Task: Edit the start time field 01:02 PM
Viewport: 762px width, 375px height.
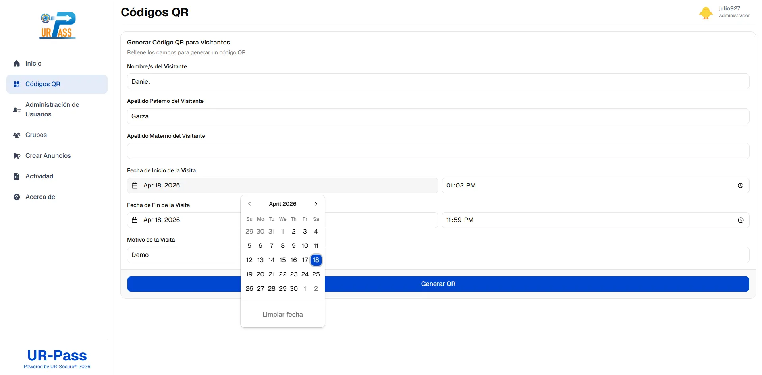Action: click(x=595, y=186)
